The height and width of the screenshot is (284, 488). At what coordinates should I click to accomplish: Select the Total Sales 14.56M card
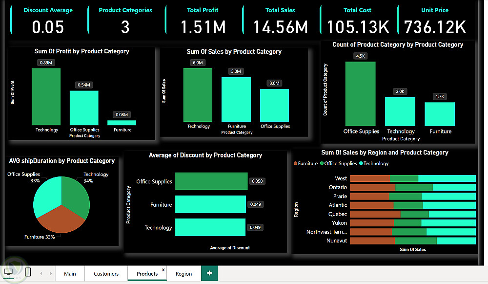[x=280, y=21]
